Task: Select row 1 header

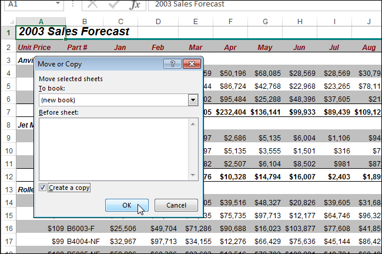Action: point(9,32)
